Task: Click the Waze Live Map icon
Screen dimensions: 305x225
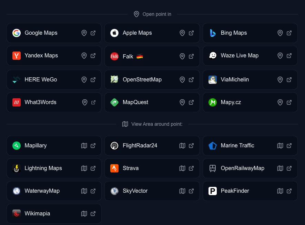Action: pos(213,56)
